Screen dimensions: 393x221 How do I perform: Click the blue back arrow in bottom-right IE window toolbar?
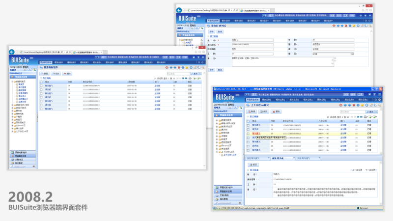click(345, 105)
